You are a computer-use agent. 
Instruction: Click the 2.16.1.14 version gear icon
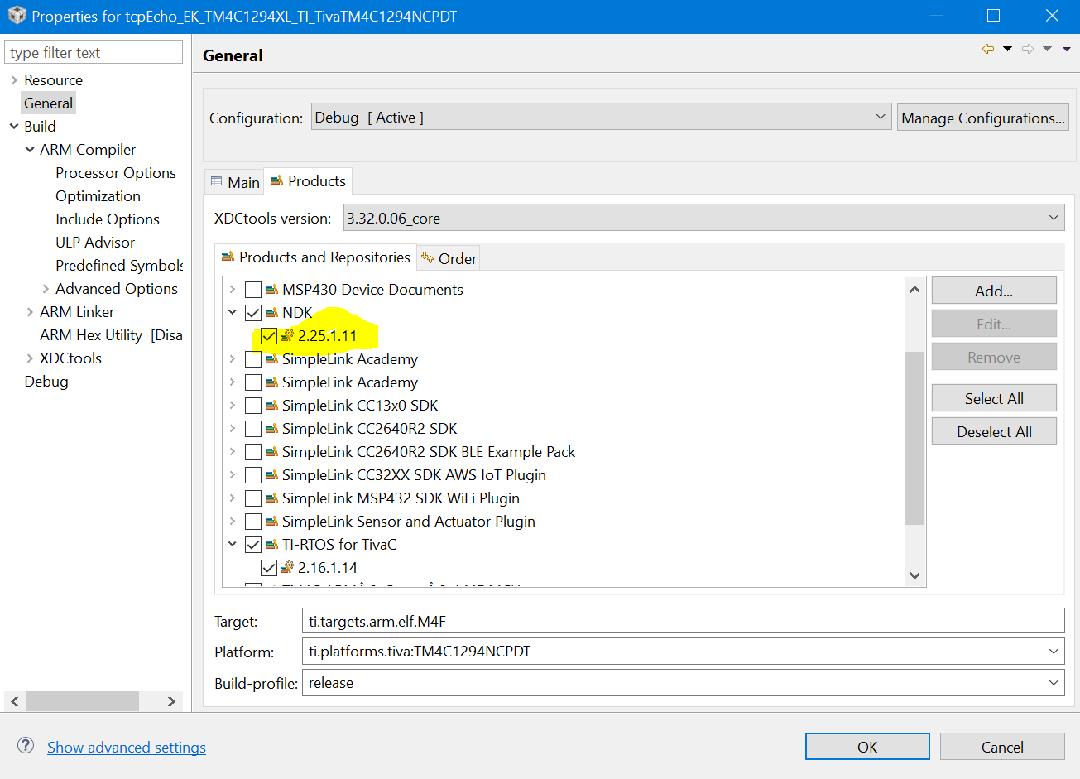coord(287,568)
